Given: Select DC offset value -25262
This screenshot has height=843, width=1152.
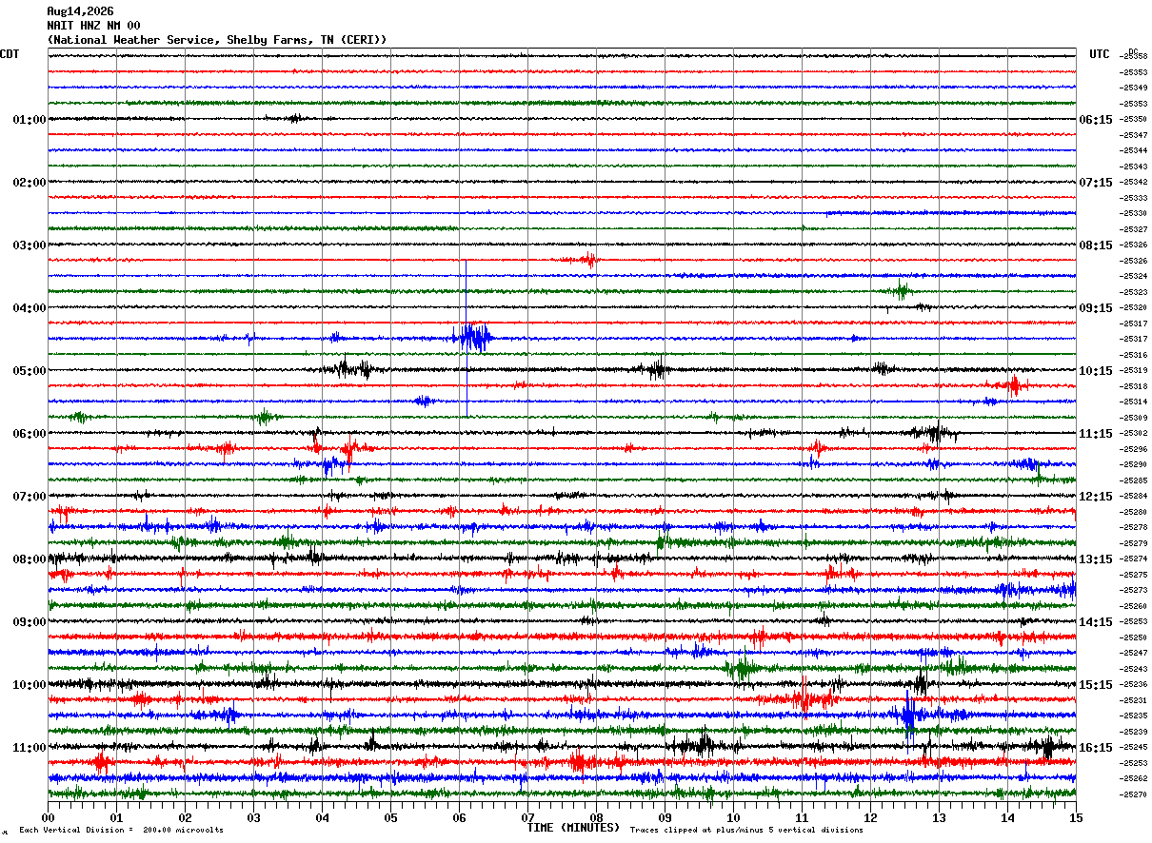Looking at the screenshot, I should click(x=1134, y=779).
